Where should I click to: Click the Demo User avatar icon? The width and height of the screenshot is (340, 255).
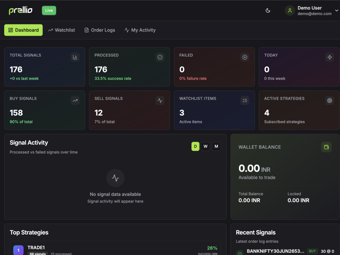[x=290, y=11]
